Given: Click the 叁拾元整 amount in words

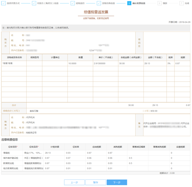Looking at the screenshot, I should (x=34, y=111).
